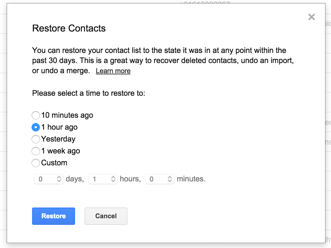The height and width of the screenshot is (248, 331).
Task: Enable the Custom time radio button
Action: pos(36,163)
